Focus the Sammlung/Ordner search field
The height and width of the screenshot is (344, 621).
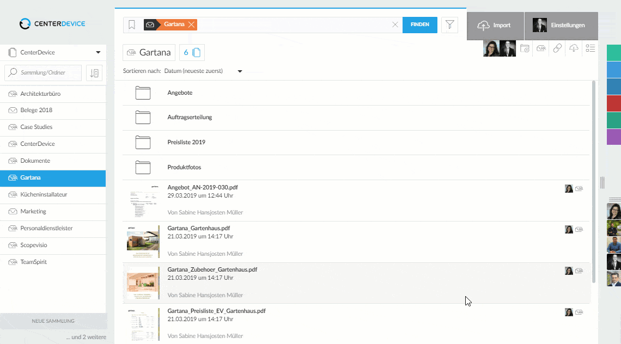pyautogui.click(x=43, y=73)
